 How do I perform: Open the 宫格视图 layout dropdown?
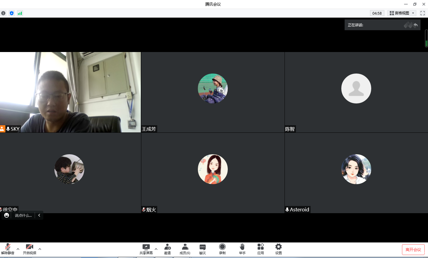click(x=402, y=13)
